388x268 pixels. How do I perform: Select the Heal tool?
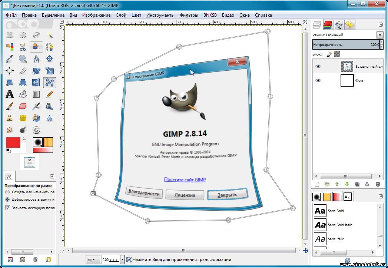(23, 118)
